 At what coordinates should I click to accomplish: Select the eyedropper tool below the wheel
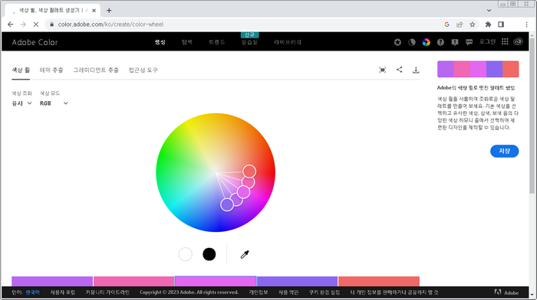pos(245,254)
